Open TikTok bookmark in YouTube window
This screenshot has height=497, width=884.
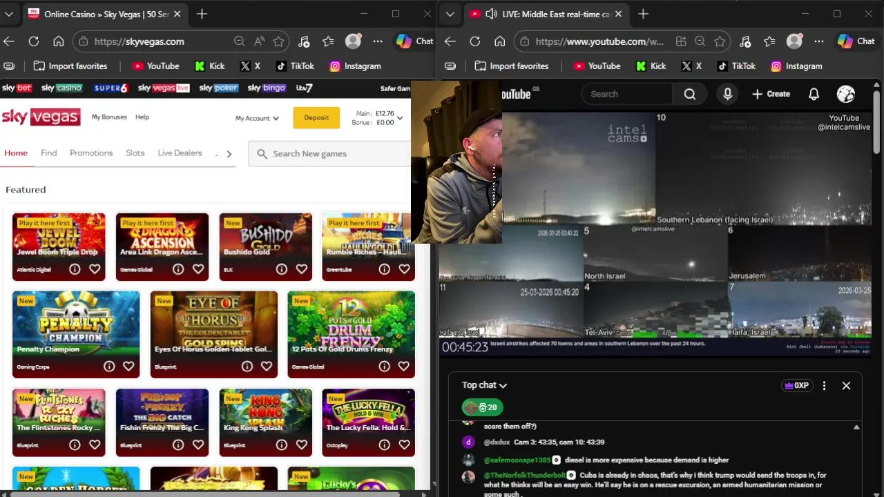click(x=736, y=66)
